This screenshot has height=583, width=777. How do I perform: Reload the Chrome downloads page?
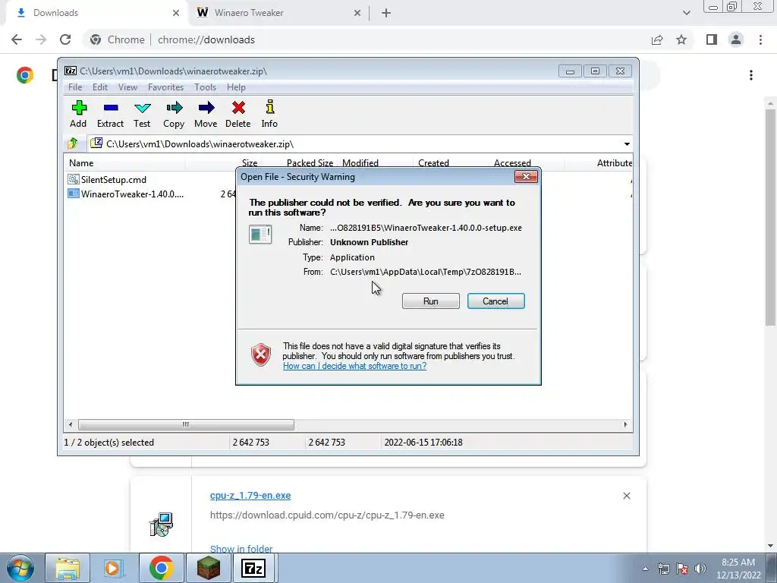[65, 39]
